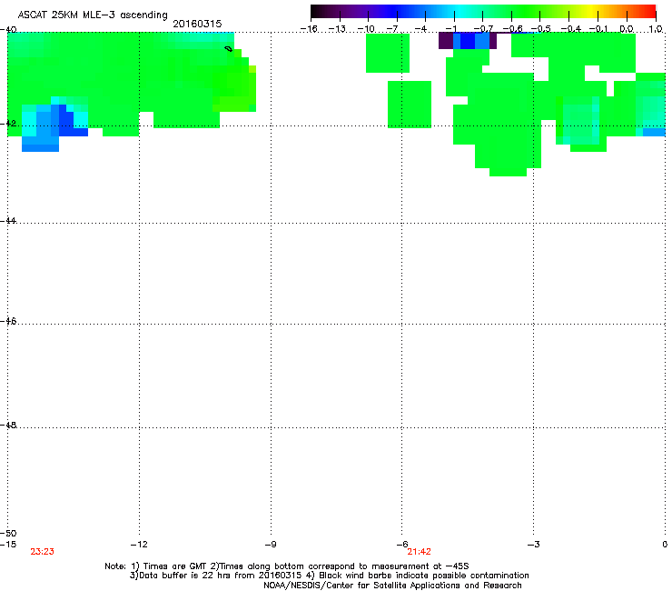672x591 pixels.
Task: Click the 0 longitude axis label
Action: [665, 545]
